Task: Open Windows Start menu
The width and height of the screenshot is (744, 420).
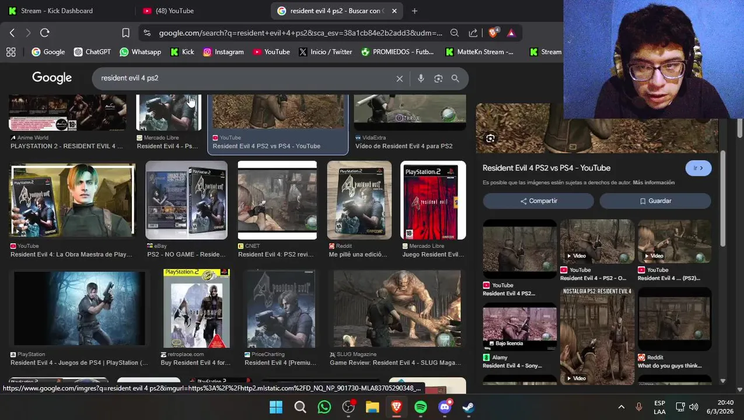Action: coord(276,407)
